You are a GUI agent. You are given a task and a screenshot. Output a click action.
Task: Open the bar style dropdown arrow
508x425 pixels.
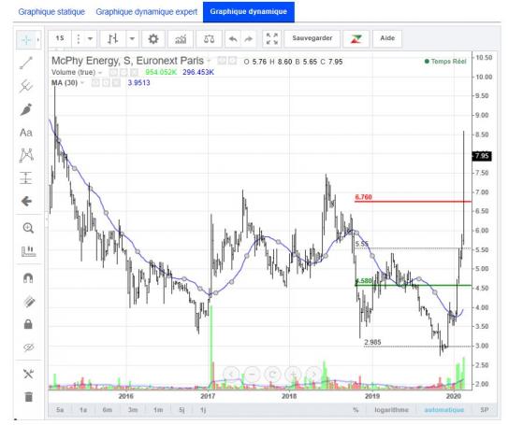coord(132,39)
